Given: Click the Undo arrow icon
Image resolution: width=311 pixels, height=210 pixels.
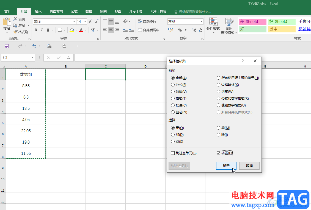Looking at the screenshot, I should (34, 46).
